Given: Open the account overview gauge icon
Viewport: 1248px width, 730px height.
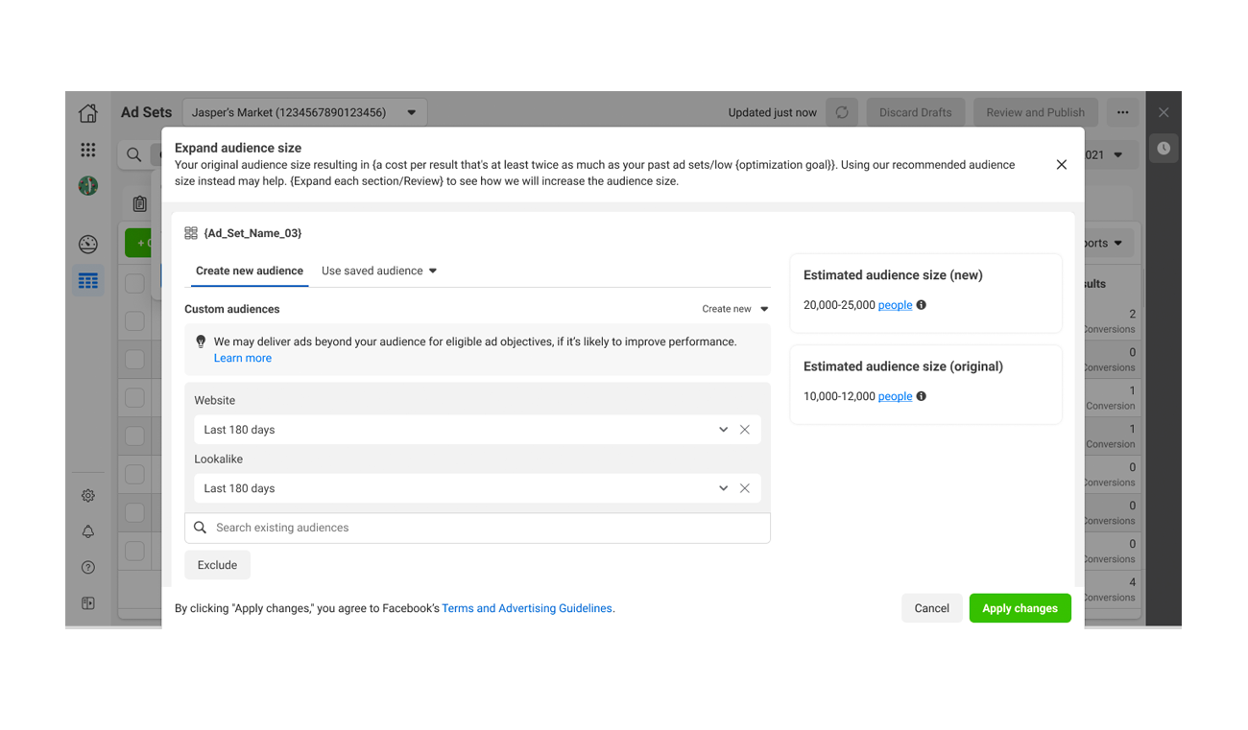Looking at the screenshot, I should pyautogui.click(x=88, y=244).
